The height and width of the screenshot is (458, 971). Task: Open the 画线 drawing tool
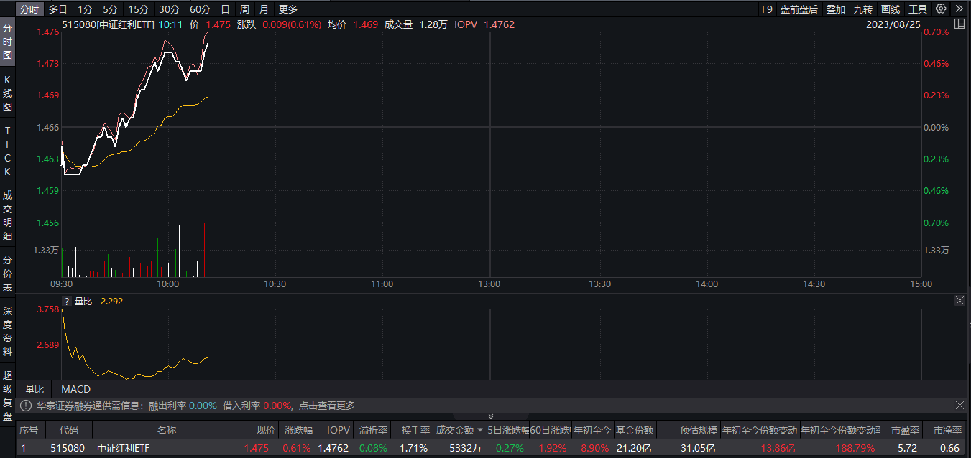tap(890, 9)
